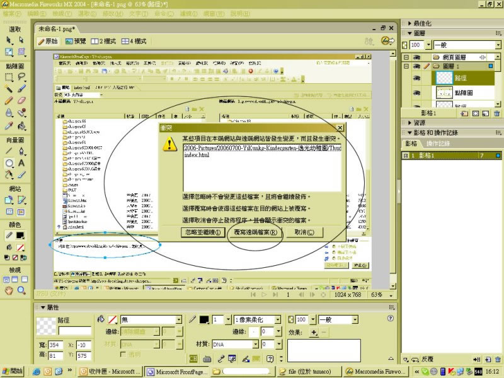Open the fill type dropdown showing 無

tap(179, 320)
